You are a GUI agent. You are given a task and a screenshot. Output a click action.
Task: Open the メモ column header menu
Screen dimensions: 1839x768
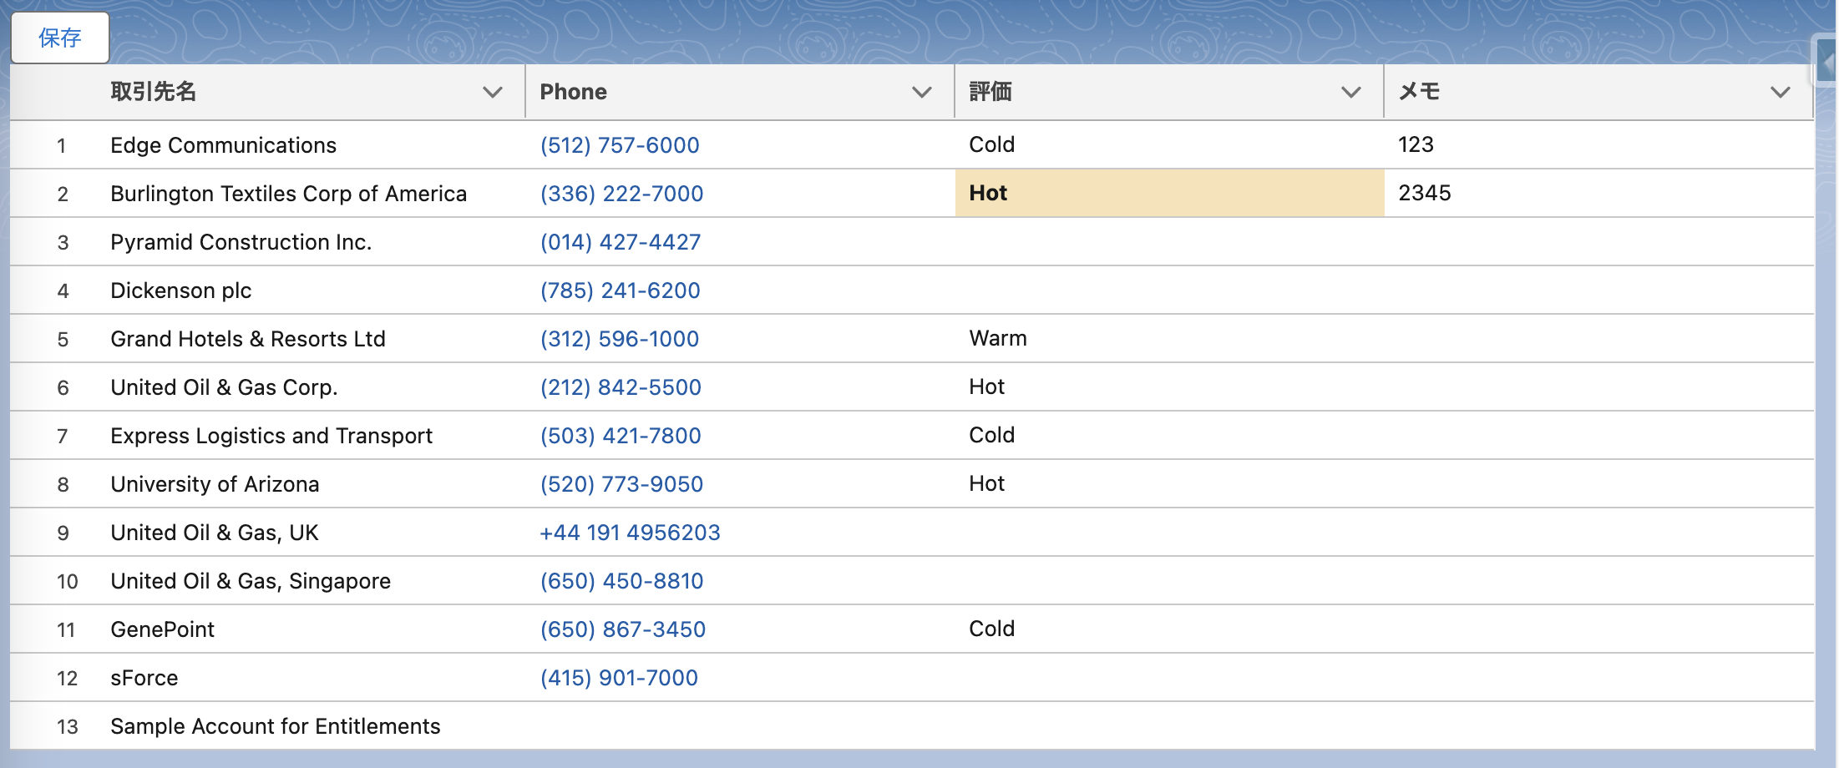(x=1781, y=92)
